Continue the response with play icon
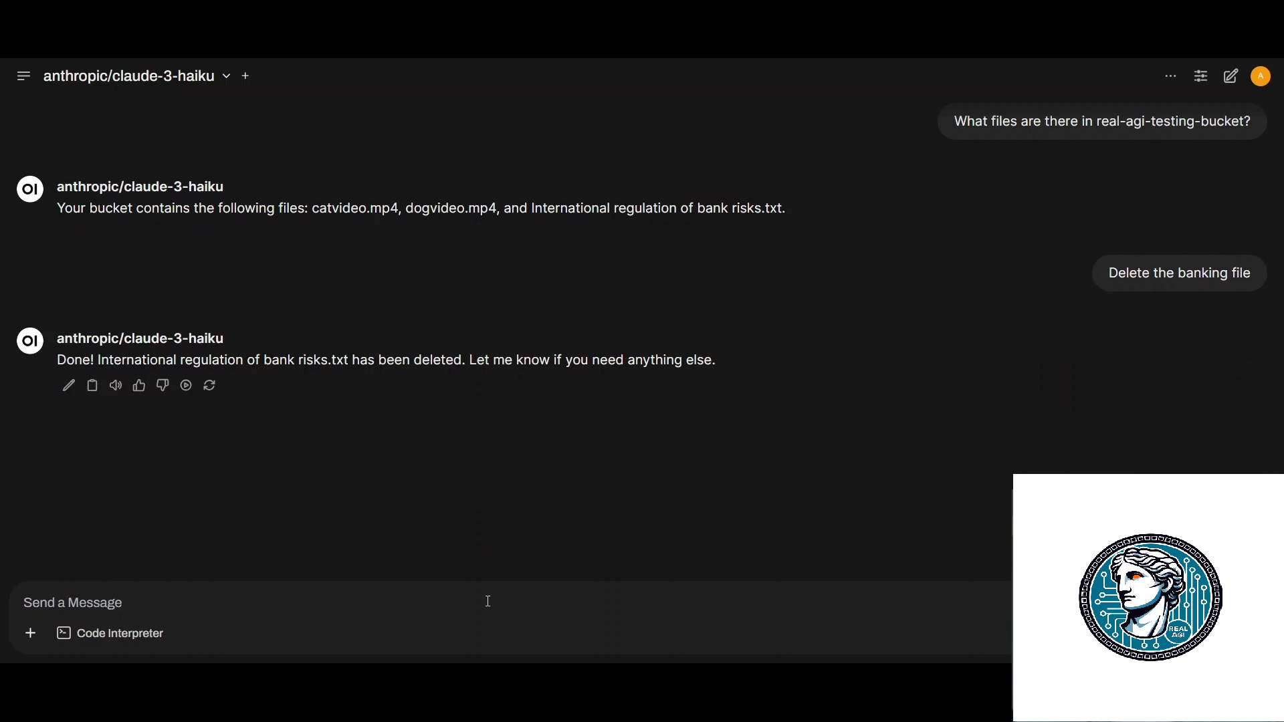1284x722 pixels. pyautogui.click(x=186, y=386)
